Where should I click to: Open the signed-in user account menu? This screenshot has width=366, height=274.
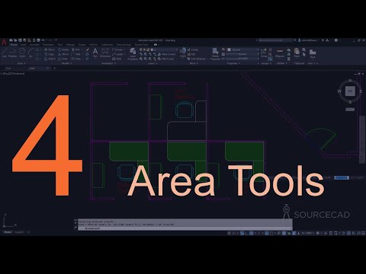click(309, 40)
